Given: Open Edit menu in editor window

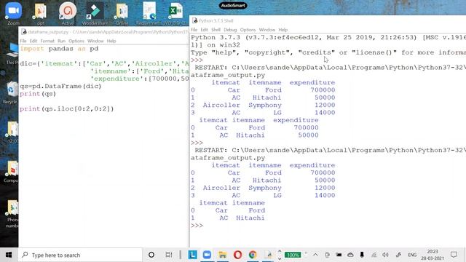Looking at the screenshot, I should pyautogui.click(x=33, y=41).
